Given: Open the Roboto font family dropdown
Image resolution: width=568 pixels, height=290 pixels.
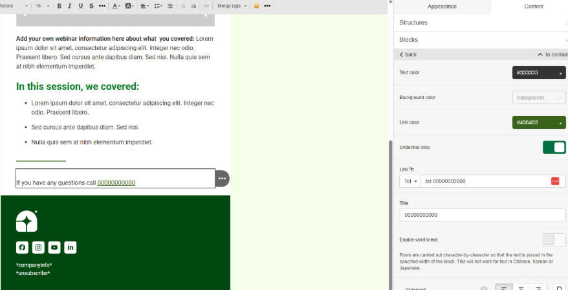Looking at the screenshot, I should coord(14,6).
